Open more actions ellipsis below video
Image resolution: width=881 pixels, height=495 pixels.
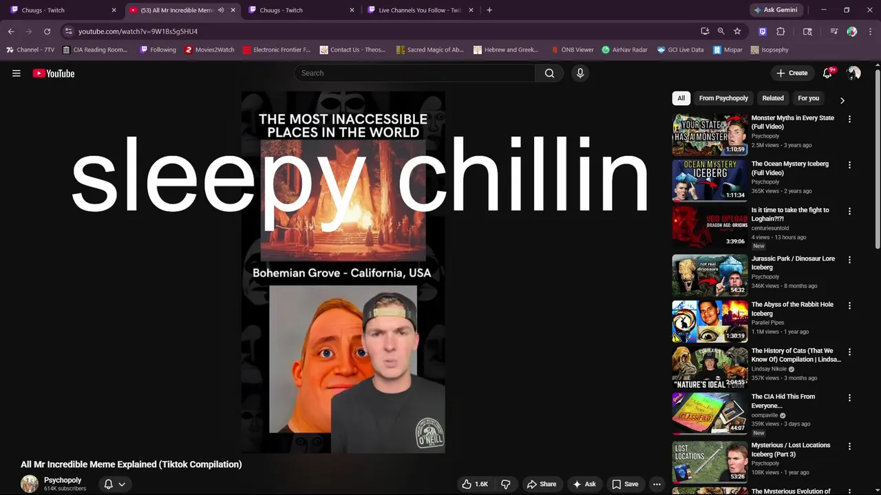tap(657, 484)
